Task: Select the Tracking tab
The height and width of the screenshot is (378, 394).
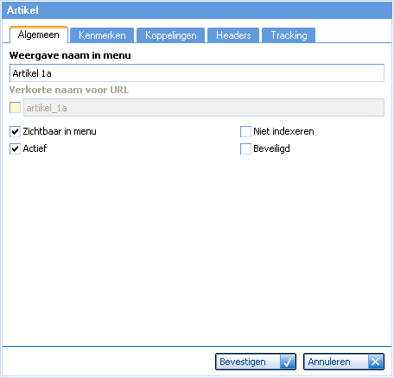Action: pos(289,35)
